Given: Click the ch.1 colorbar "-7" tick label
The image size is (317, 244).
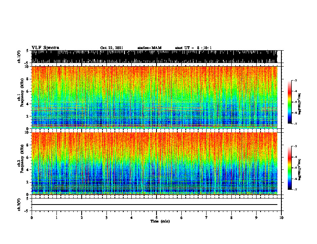Looking at the screenshot, I should point(295,124).
